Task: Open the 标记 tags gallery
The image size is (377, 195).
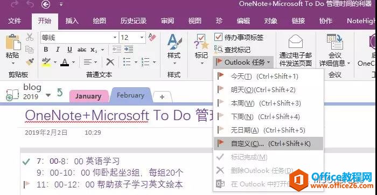Action: tap(201, 50)
